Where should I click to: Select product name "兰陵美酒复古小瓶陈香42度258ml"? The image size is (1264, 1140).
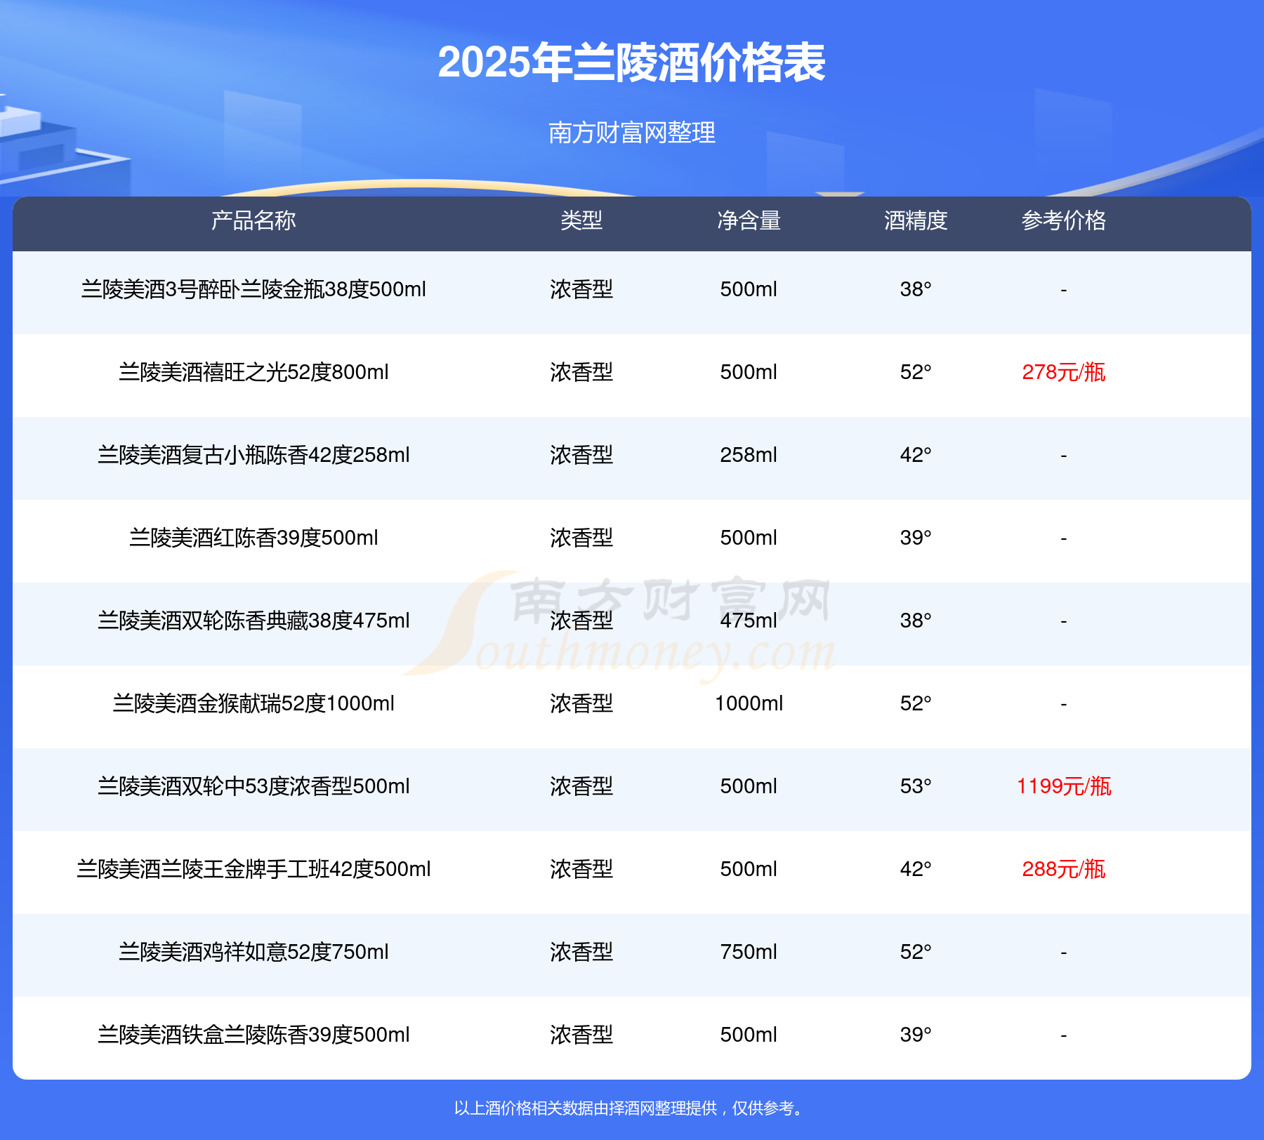pos(254,455)
